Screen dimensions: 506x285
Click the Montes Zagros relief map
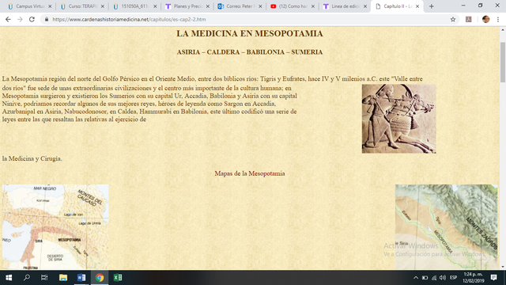pos(446,227)
